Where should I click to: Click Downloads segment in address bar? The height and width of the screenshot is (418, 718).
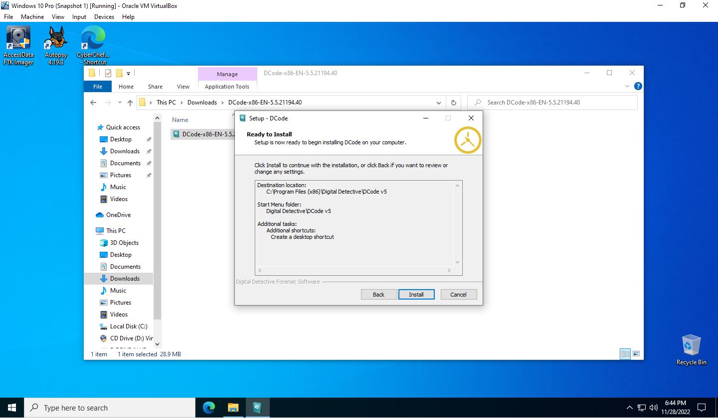202,103
